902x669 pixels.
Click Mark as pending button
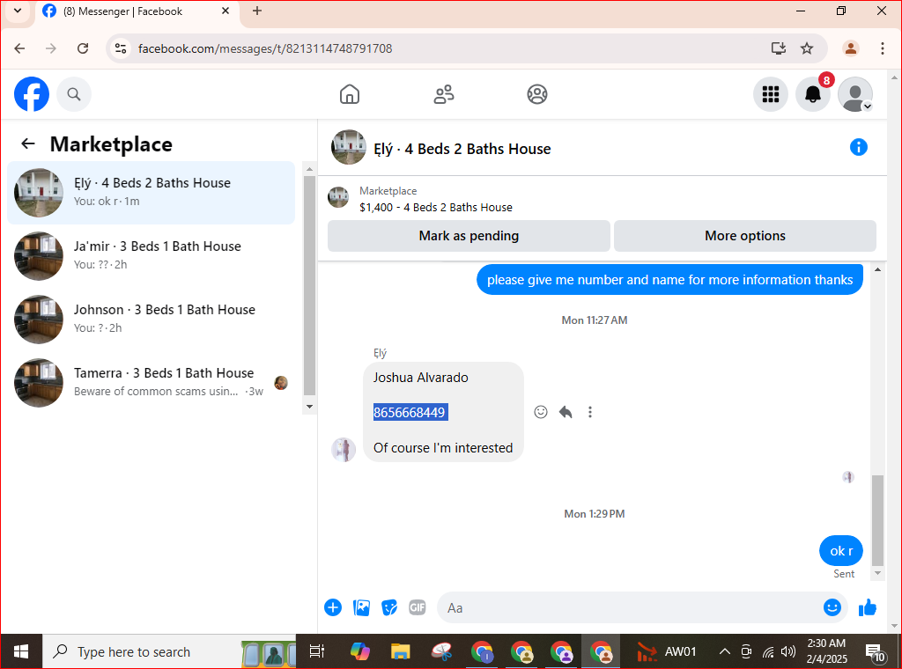point(469,236)
